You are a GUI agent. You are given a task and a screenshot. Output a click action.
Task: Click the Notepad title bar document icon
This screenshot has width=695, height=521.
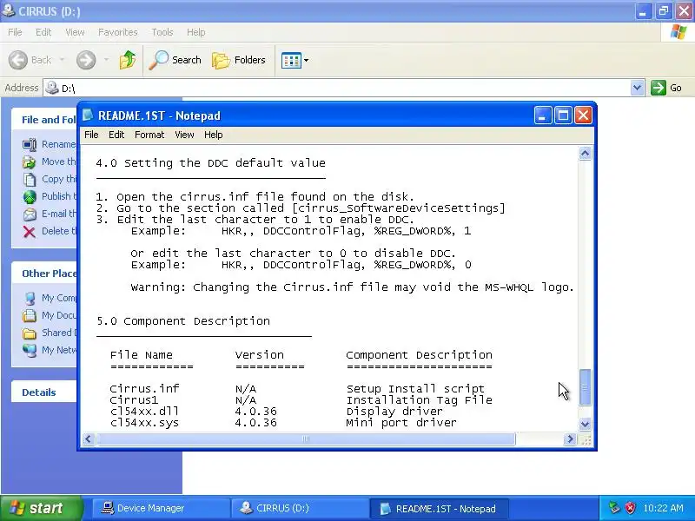pyautogui.click(x=88, y=115)
